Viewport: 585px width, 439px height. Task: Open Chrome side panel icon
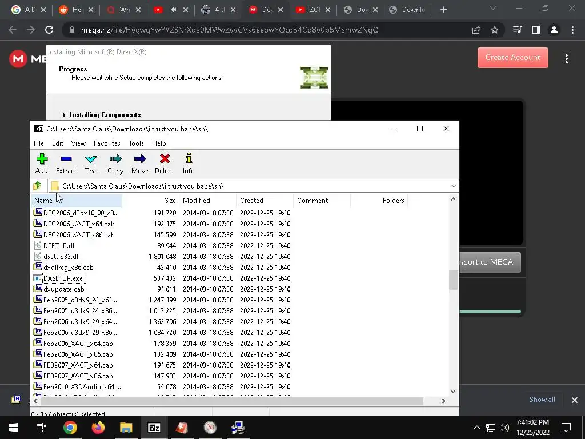click(536, 30)
